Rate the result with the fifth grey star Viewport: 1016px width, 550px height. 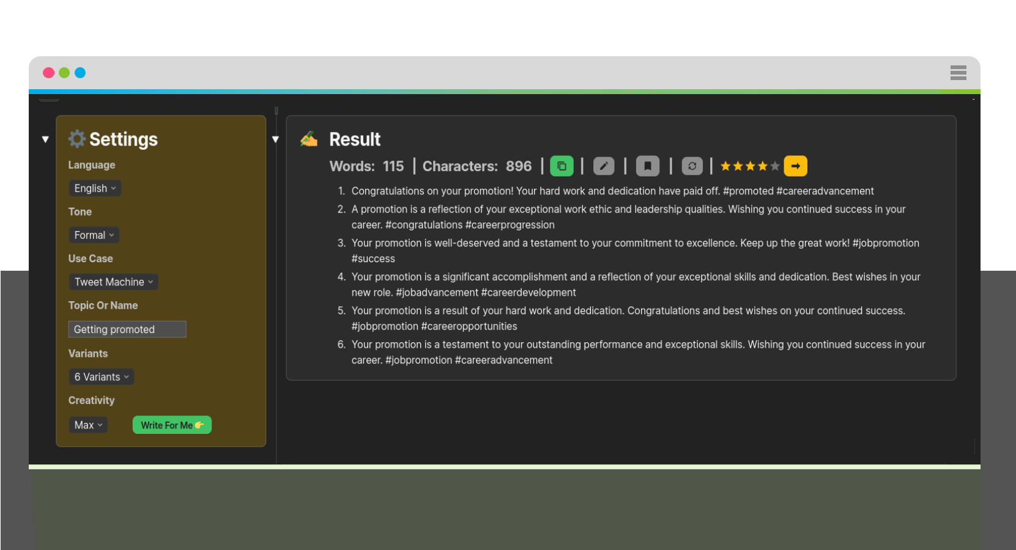[775, 166]
